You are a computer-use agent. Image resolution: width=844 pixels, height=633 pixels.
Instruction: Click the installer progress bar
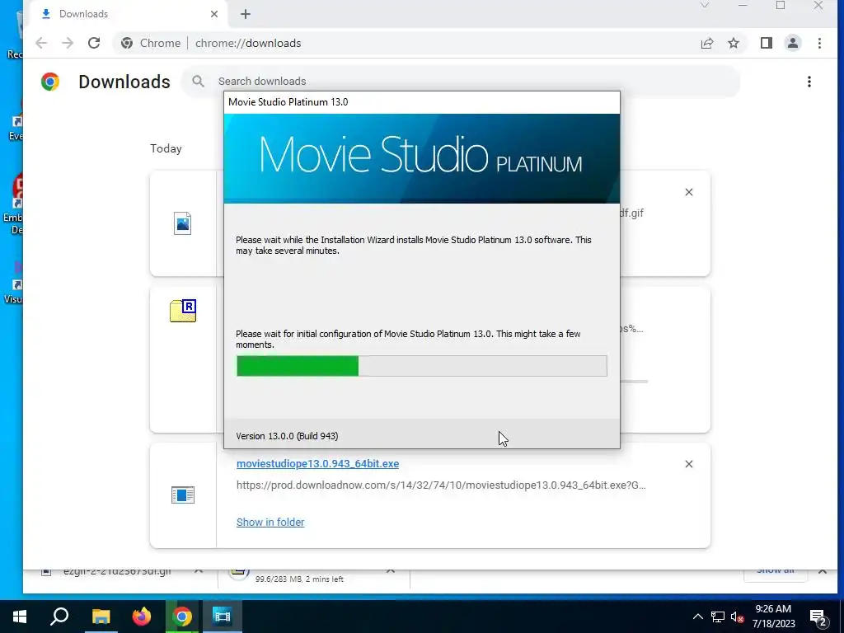(x=421, y=366)
